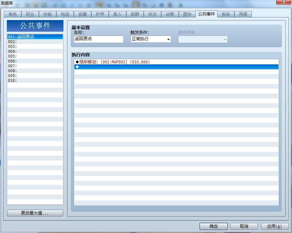Image resolution: width=292 pixels, height=233 pixels.
Task: Select common event row 005
Action: click(35, 56)
